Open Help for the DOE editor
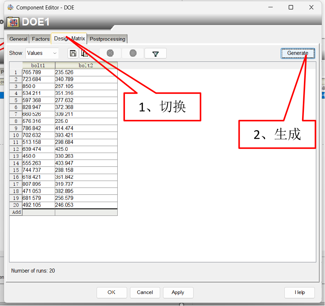This screenshot has height=306, width=325. [x=300, y=292]
